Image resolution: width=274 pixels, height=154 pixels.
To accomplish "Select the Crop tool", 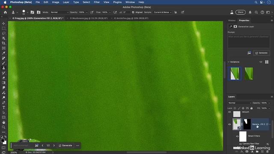I will (x=3, y=43).
